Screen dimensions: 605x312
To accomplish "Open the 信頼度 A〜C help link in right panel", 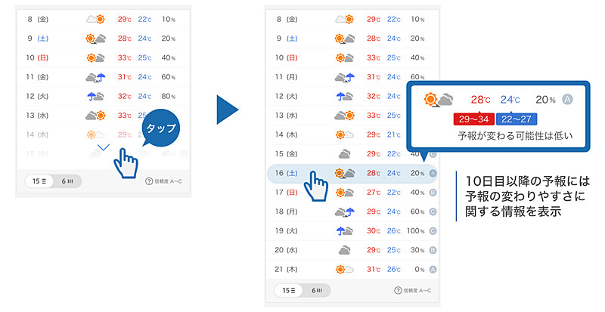I will (x=413, y=291).
